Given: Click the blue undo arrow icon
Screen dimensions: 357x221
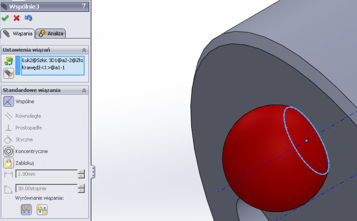Looking at the screenshot, I should (28, 18).
